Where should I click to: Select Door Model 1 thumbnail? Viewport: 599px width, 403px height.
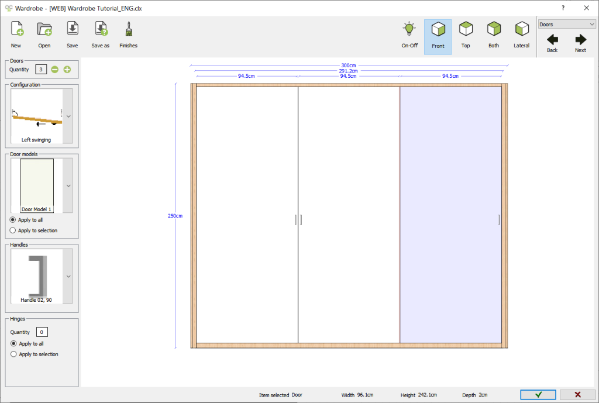pos(37,185)
